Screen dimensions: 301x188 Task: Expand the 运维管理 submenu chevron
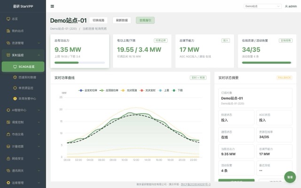click(39, 183)
